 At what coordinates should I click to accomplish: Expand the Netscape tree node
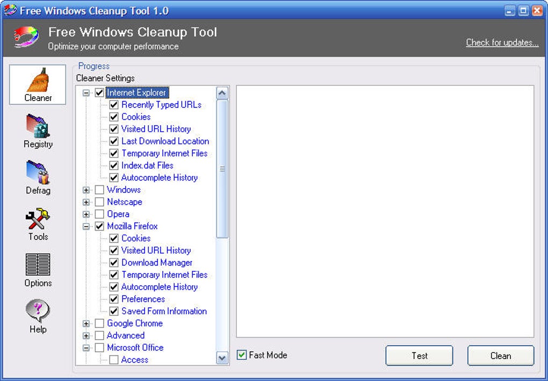click(86, 202)
